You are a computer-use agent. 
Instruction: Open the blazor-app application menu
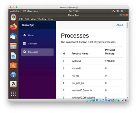tap(32, 11)
